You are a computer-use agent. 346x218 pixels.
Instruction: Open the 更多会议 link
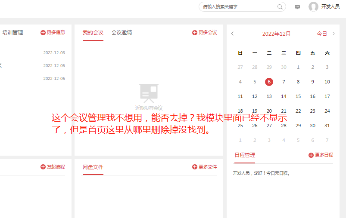[208, 32]
